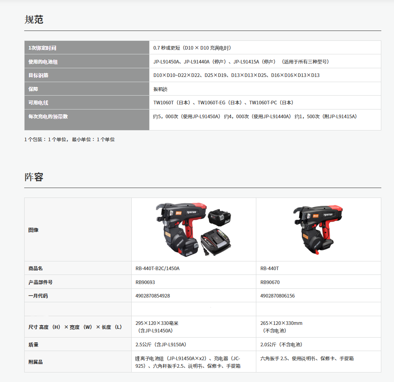Select the RB-440T-B2C/1450A product name
The width and height of the screenshot is (394, 382).
(x=158, y=269)
